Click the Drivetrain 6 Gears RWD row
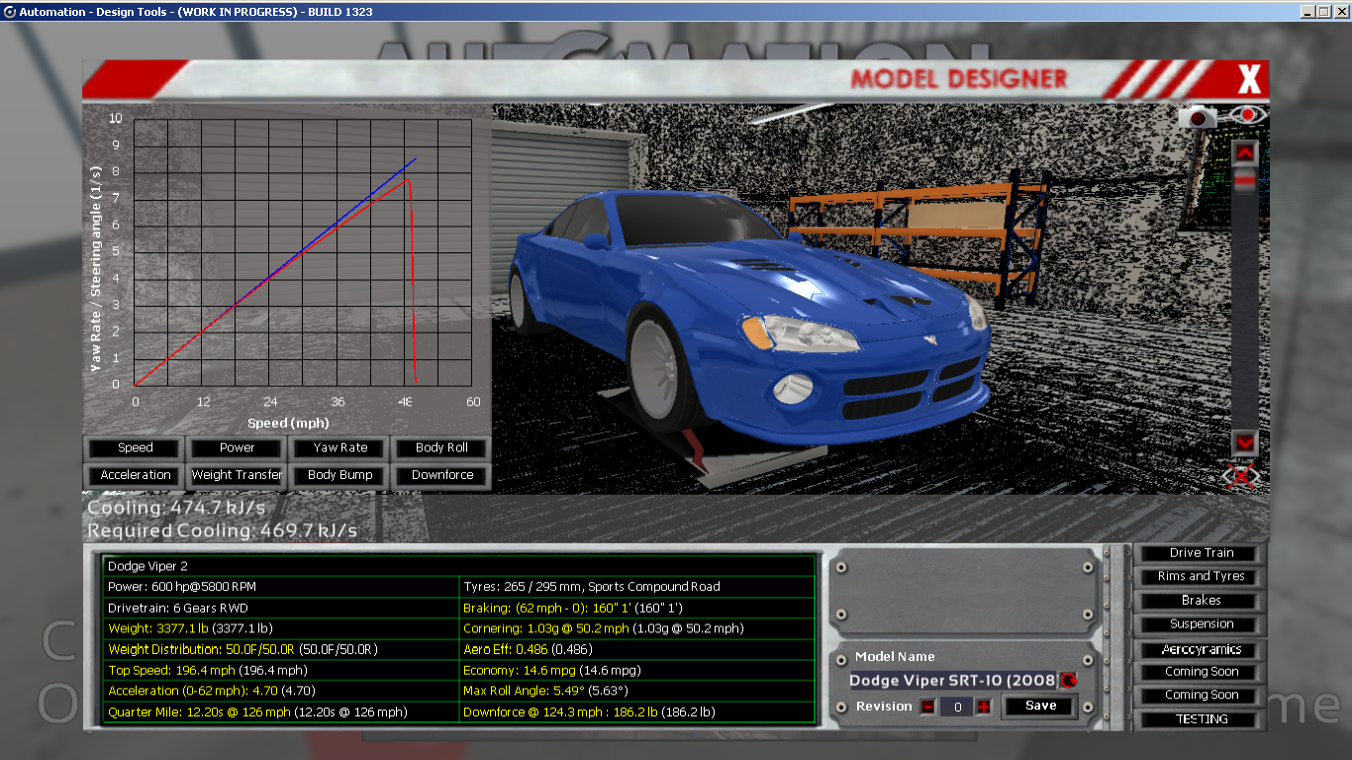Screen dimensions: 1352x760 281,608
